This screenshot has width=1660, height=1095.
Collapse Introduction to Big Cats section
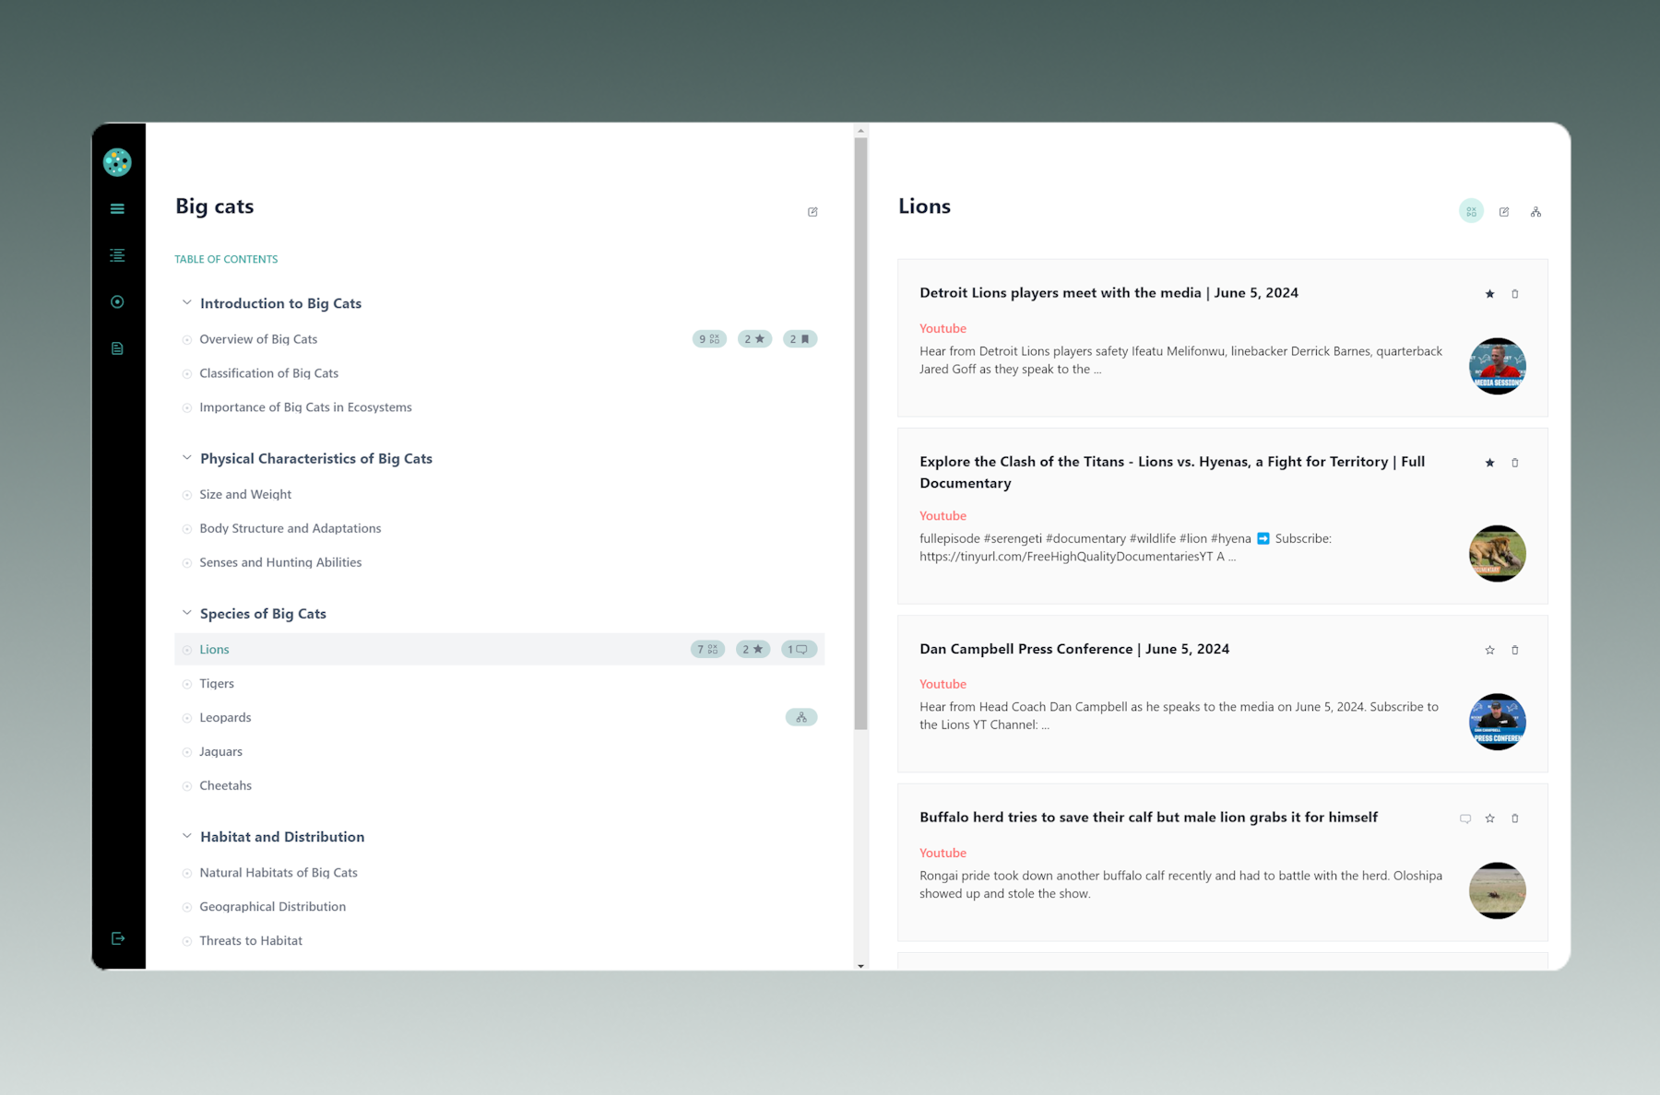pos(186,302)
